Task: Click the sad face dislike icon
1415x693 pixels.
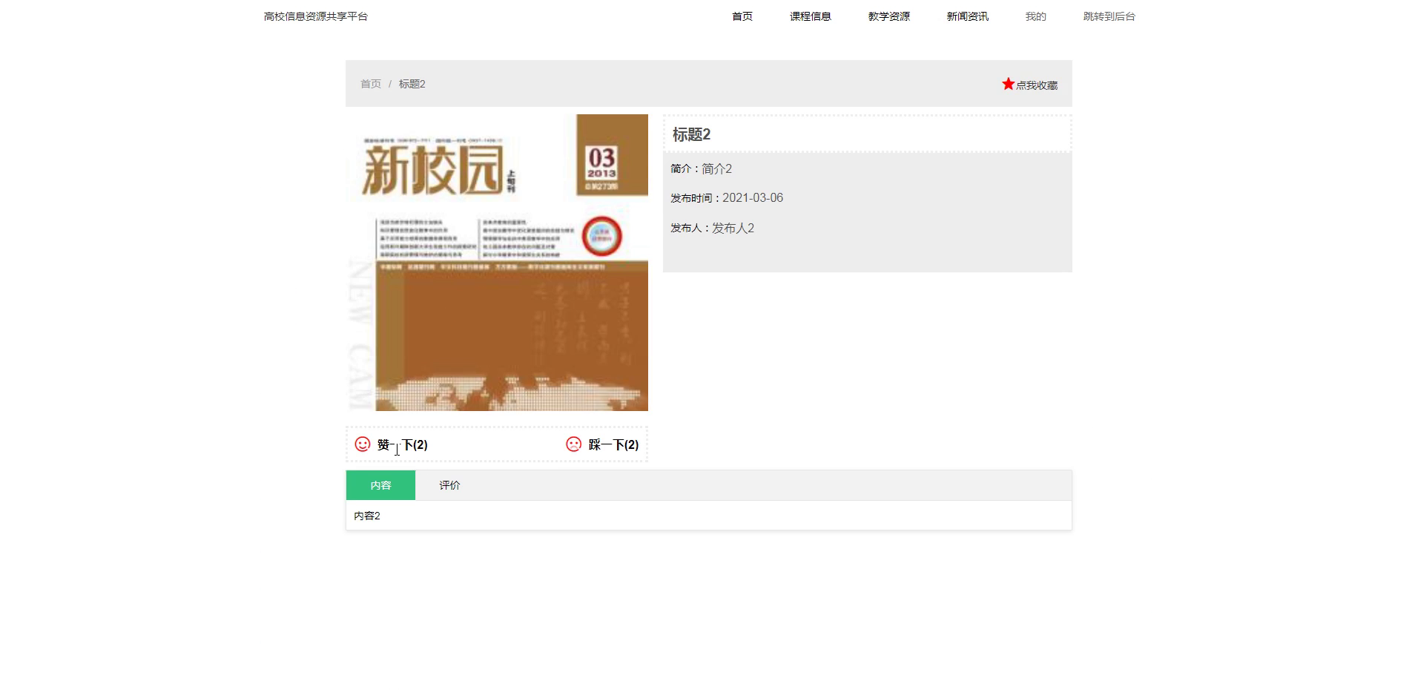Action: point(573,444)
